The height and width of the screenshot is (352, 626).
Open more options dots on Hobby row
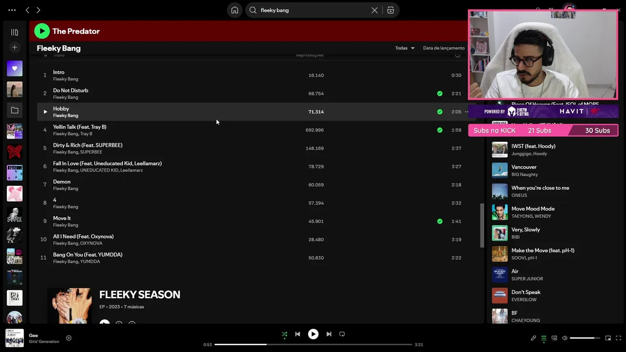coord(467,112)
